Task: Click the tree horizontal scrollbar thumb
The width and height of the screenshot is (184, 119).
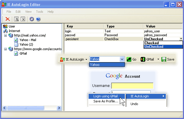Action: (x=26, y=108)
